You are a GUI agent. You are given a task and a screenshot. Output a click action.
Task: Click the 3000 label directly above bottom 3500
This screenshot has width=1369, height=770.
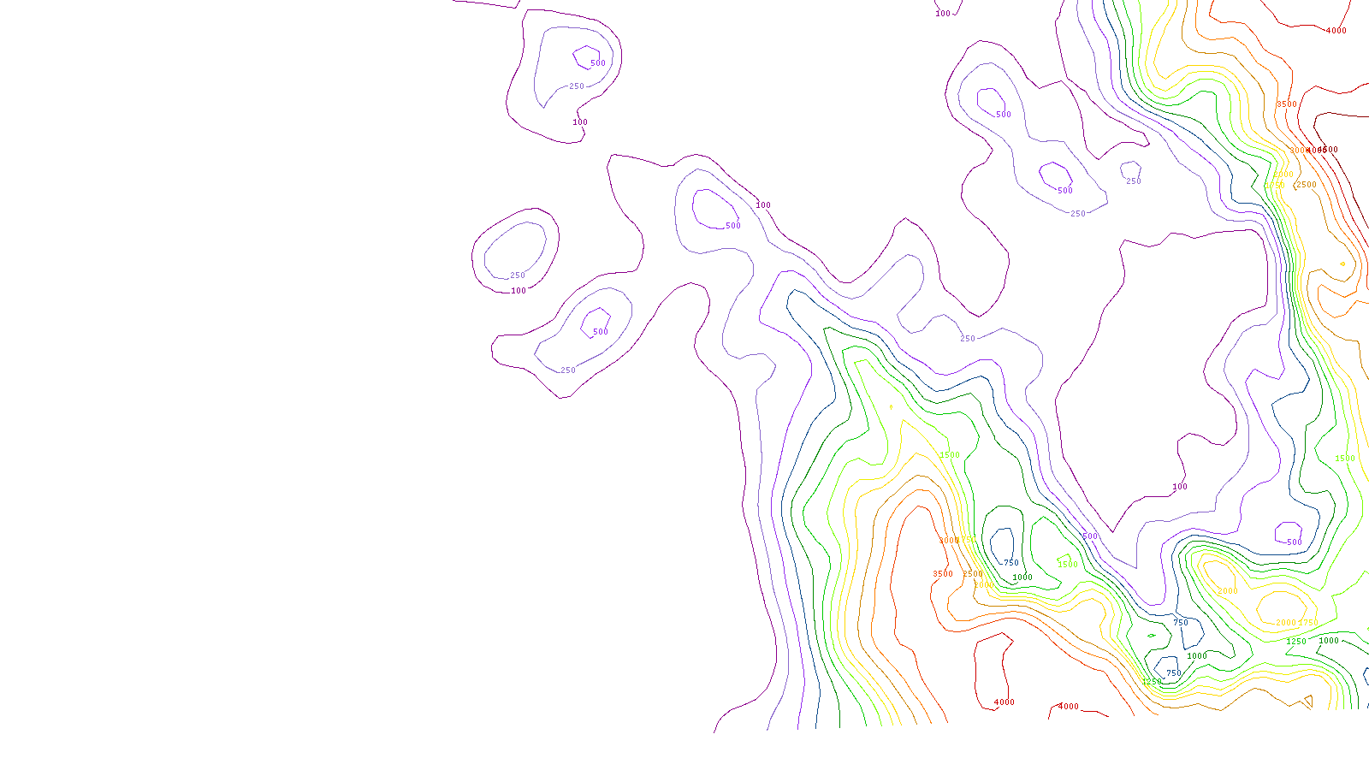point(949,541)
